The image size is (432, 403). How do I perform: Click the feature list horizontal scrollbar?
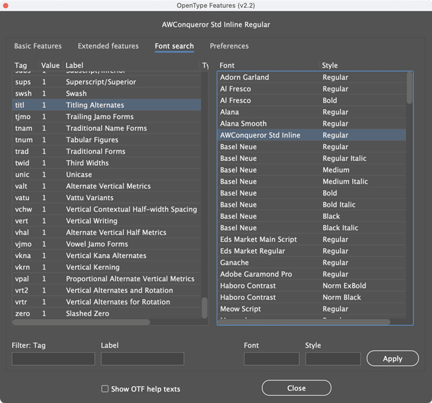81,323
